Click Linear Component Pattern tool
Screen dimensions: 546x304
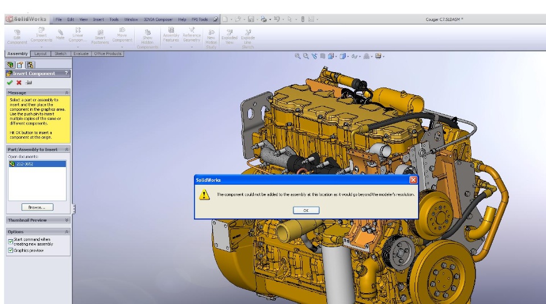tap(78, 35)
